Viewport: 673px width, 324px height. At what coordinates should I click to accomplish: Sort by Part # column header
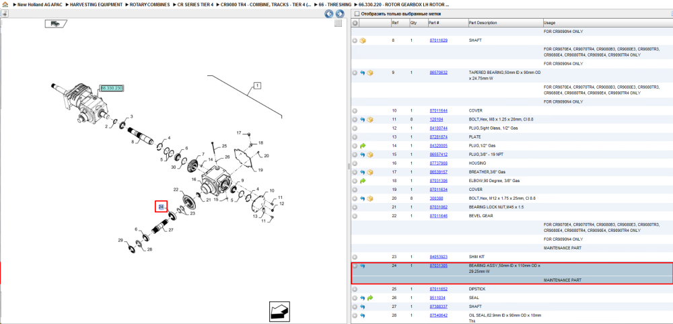click(x=433, y=23)
